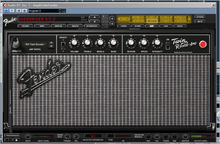Go to the previous preset with the up arrow
The width and height of the screenshot is (220, 144).
click(94, 17)
